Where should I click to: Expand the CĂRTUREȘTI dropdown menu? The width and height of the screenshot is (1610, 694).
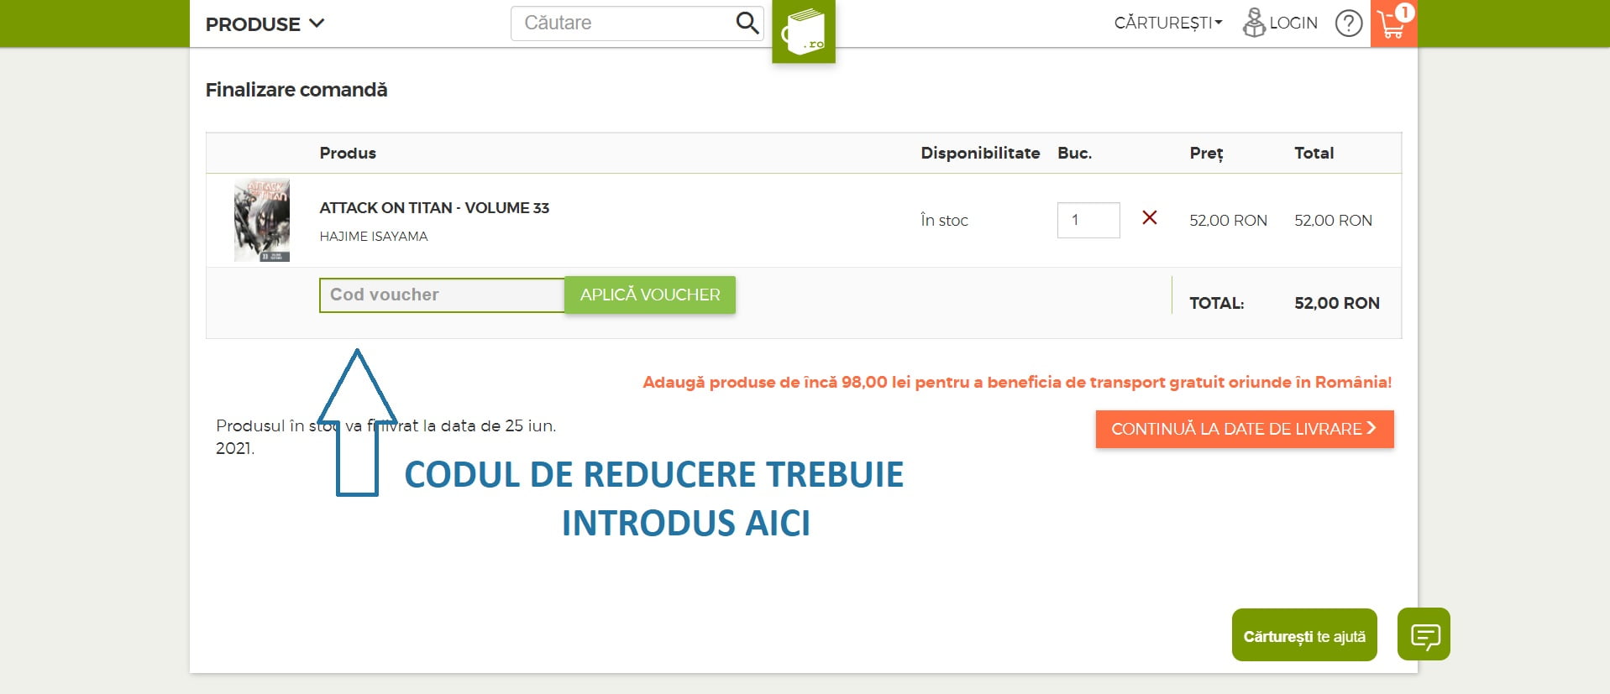[x=1167, y=23]
